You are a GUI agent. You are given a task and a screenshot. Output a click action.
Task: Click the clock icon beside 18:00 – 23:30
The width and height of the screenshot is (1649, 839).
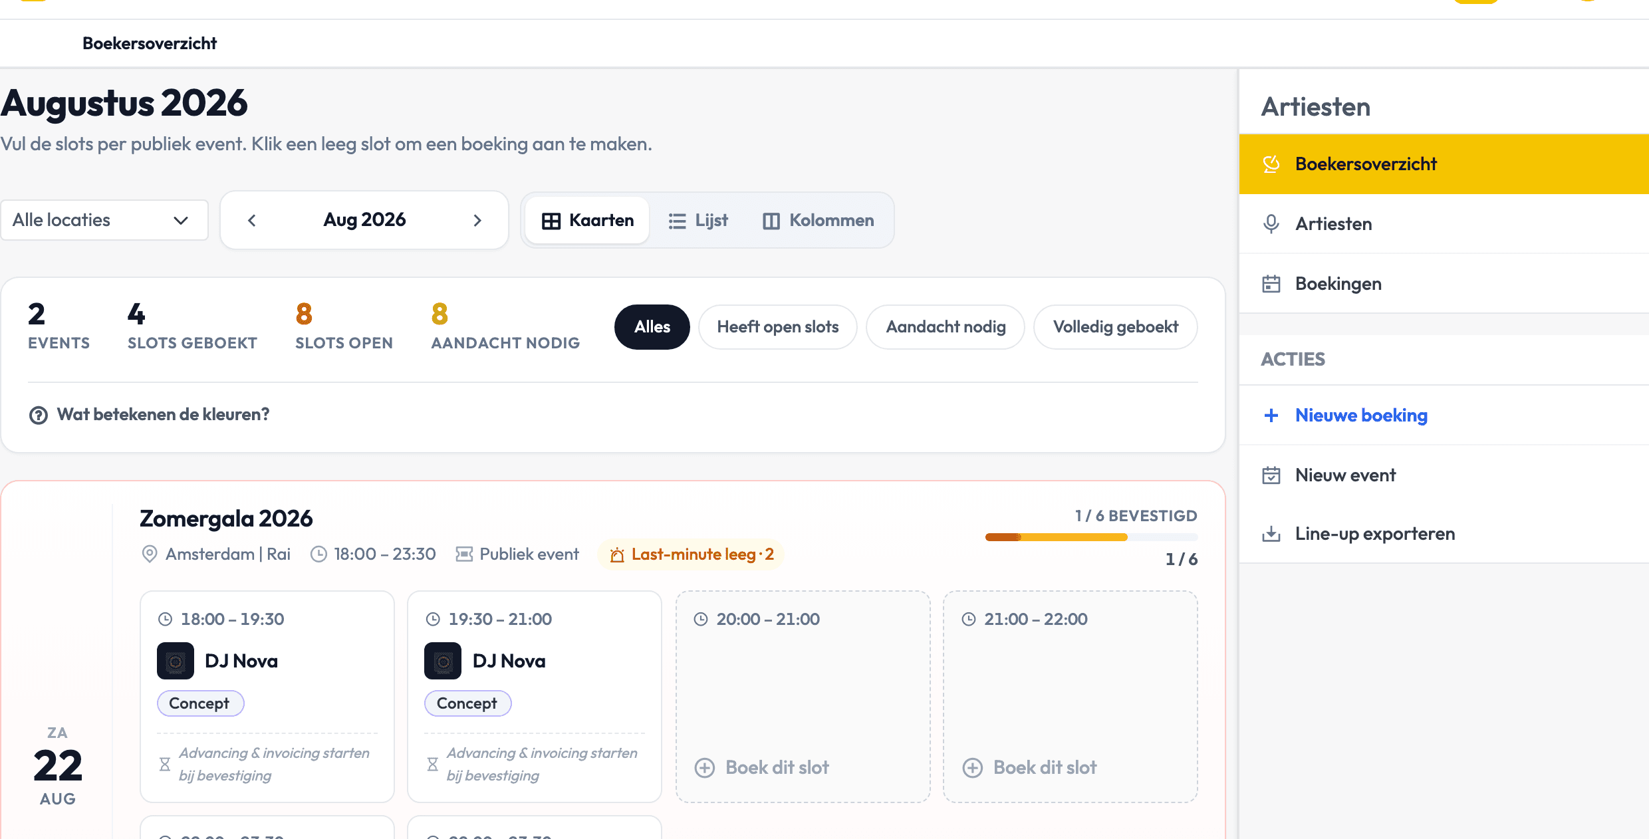319,554
